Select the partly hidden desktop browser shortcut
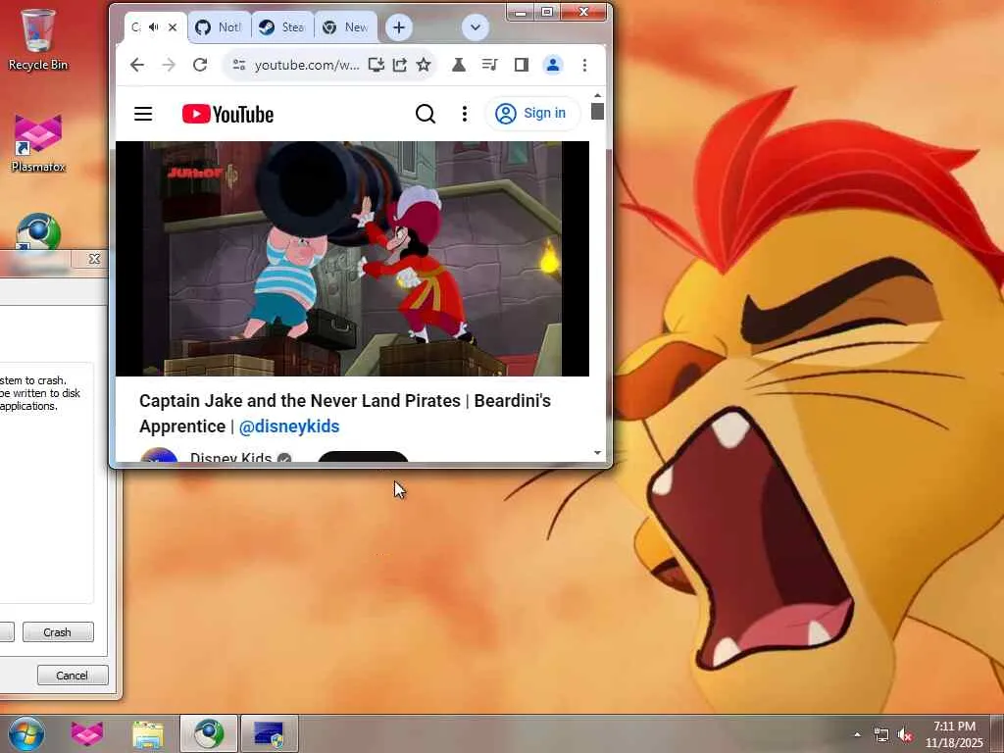The image size is (1004, 753). pyautogui.click(x=38, y=231)
